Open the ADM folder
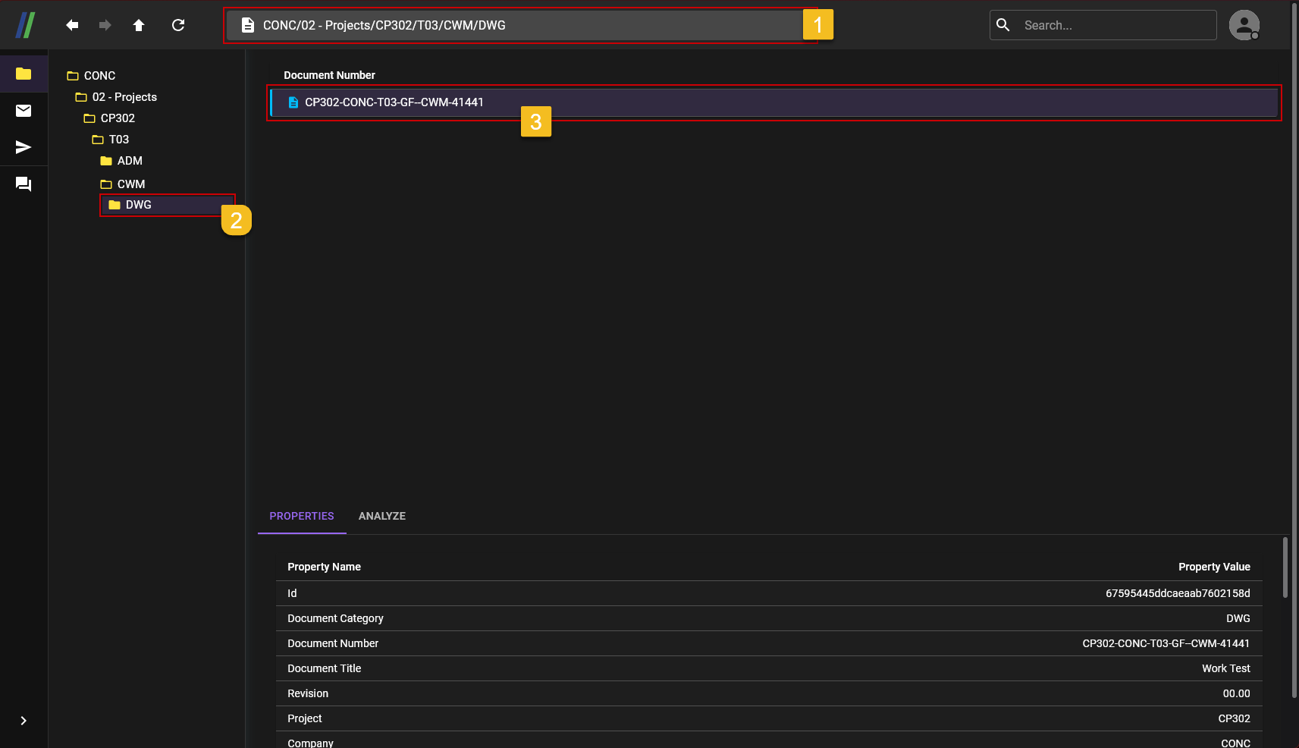The height and width of the screenshot is (748, 1299). point(130,160)
